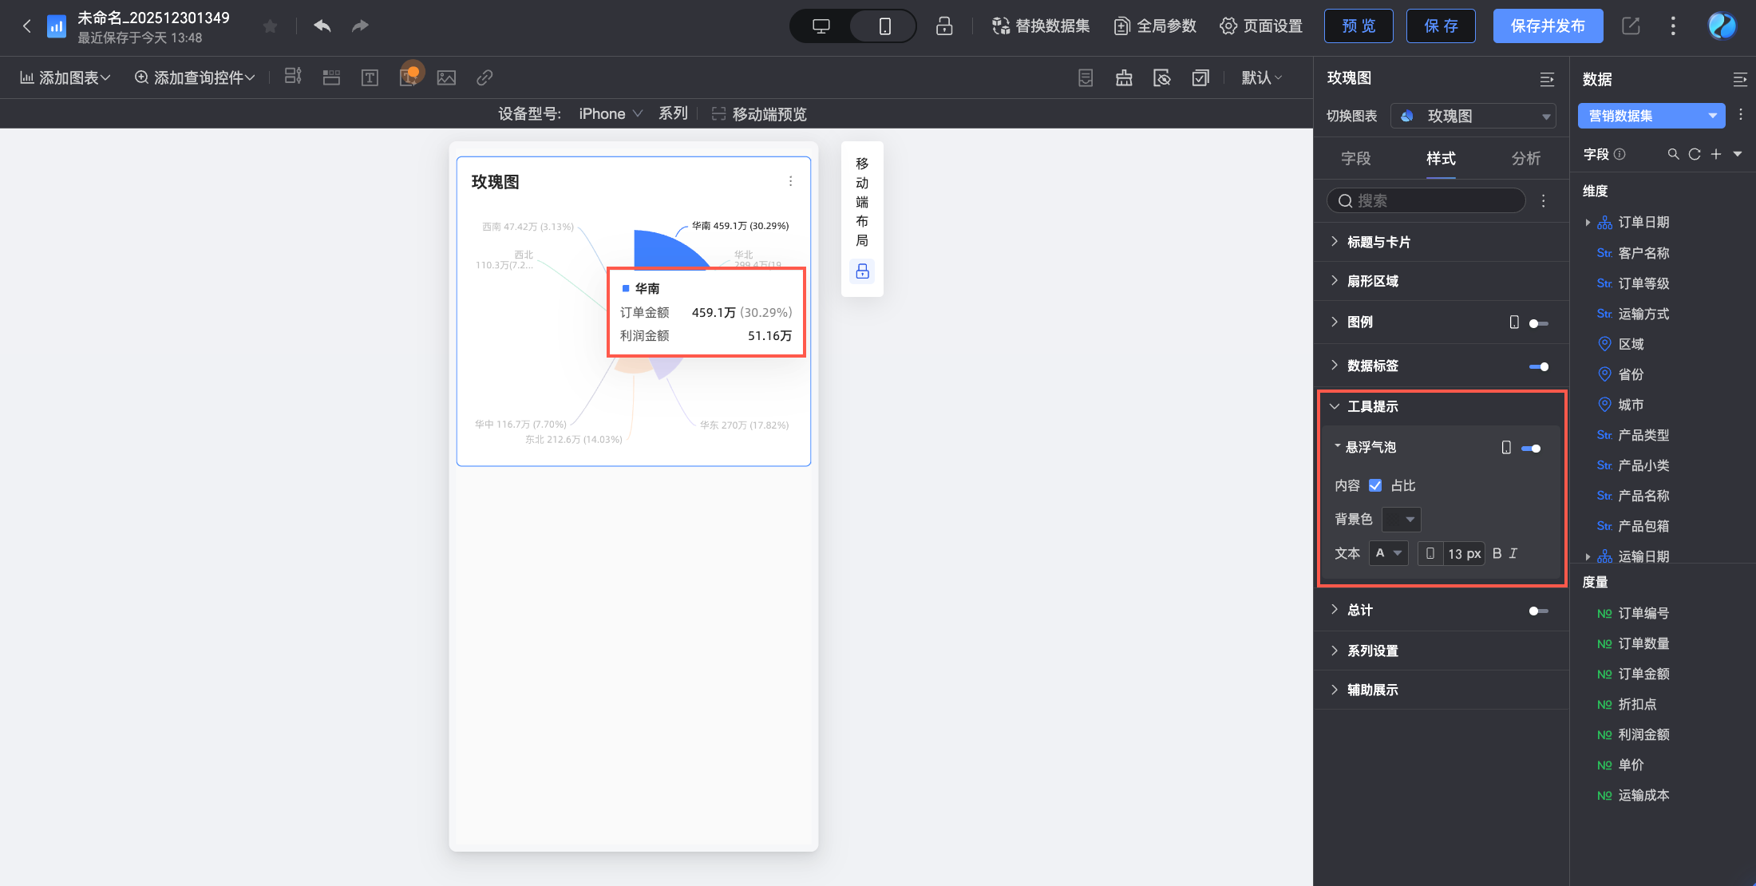Expand the 扇形区域 section
The width and height of the screenshot is (1756, 886).
pyautogui.click(x=1373, y=281)
